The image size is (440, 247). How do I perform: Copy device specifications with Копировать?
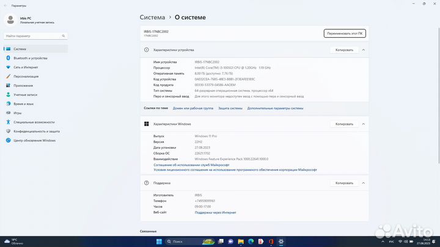coord(344,50)
